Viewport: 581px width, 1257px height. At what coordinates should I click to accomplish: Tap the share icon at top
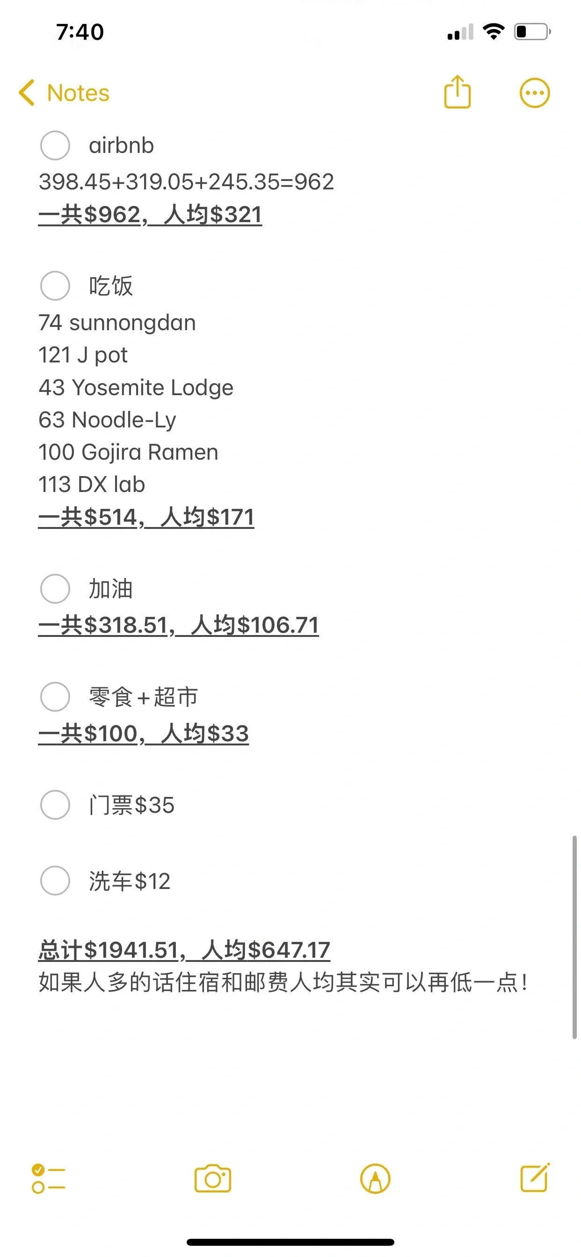[x=457, y=92]
